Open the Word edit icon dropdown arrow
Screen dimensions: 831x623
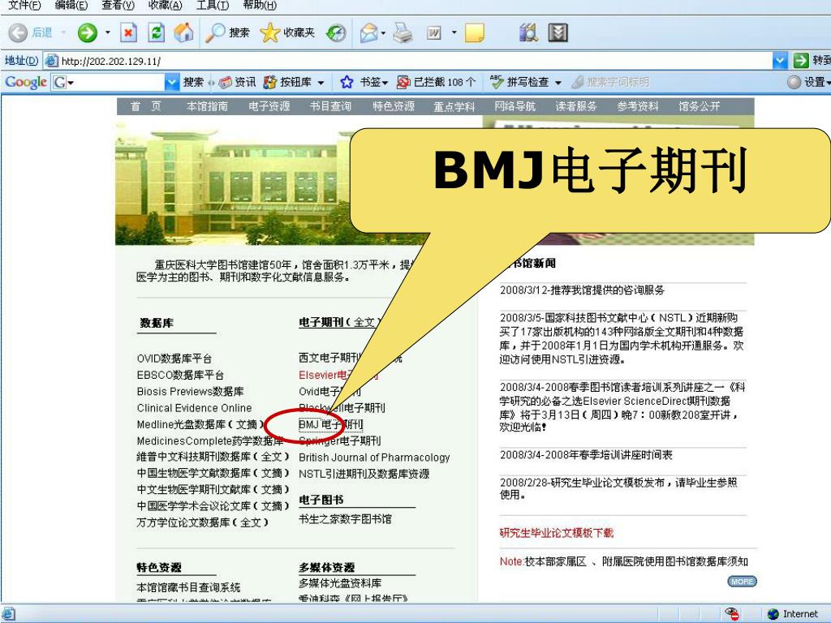point(454,32)
